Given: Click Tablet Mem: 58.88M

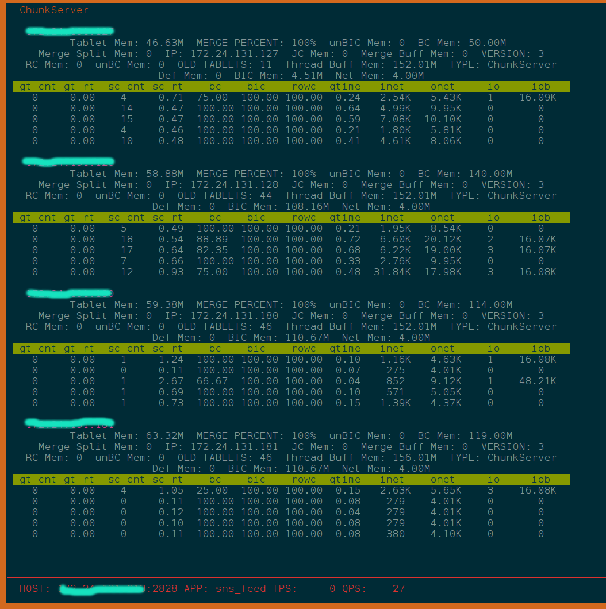Looking at the screenshot, I should 126,174.
